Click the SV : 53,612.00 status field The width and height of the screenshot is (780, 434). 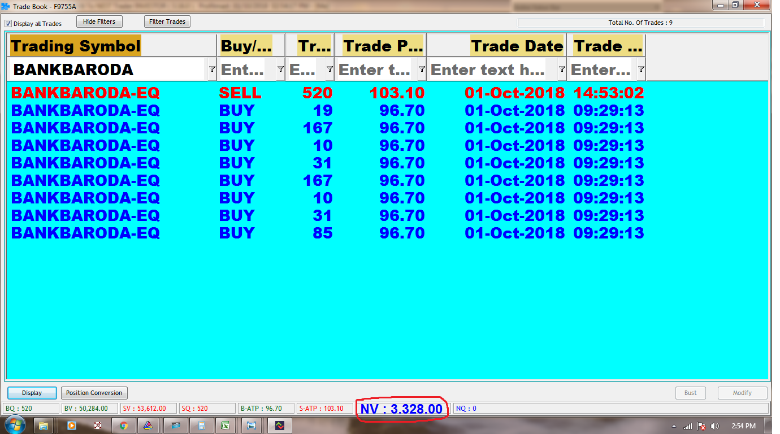click(149, 408)
